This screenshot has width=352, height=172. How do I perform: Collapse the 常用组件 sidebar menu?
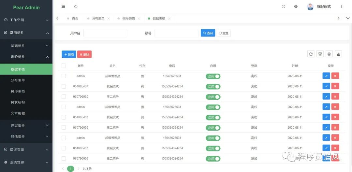pos(26,33)
